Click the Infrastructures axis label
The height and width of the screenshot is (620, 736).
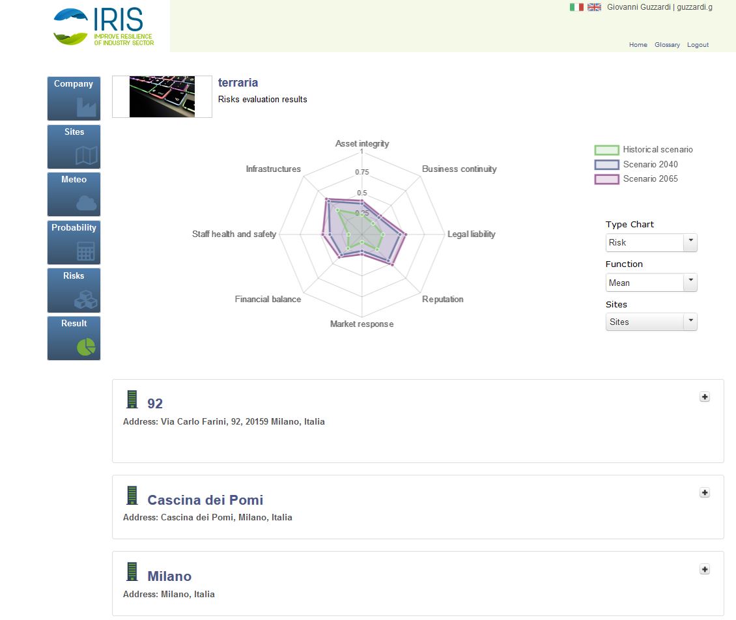click(x=273, y=169)
